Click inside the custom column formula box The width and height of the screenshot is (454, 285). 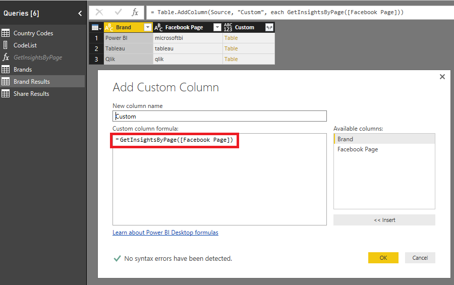coord(219,179)
